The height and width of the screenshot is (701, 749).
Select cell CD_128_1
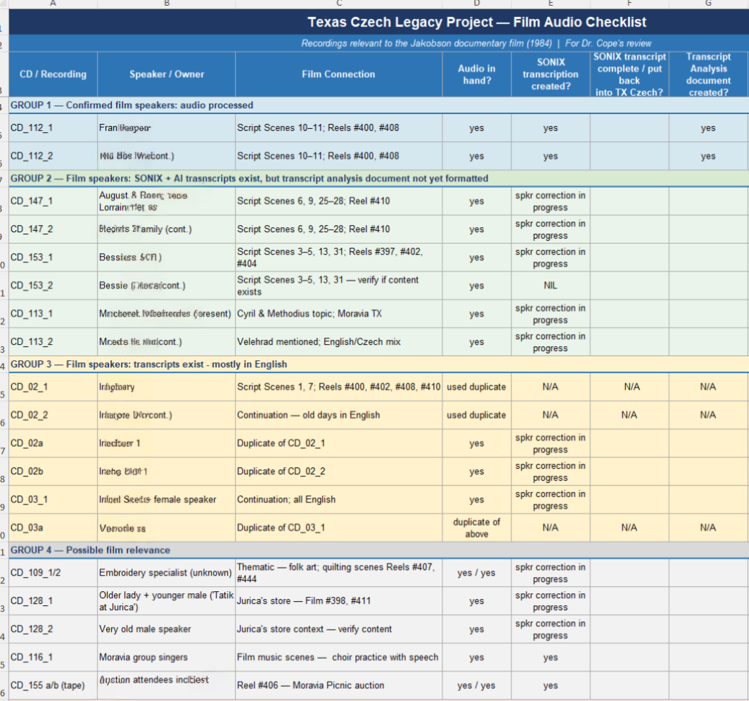pos(53,601)
